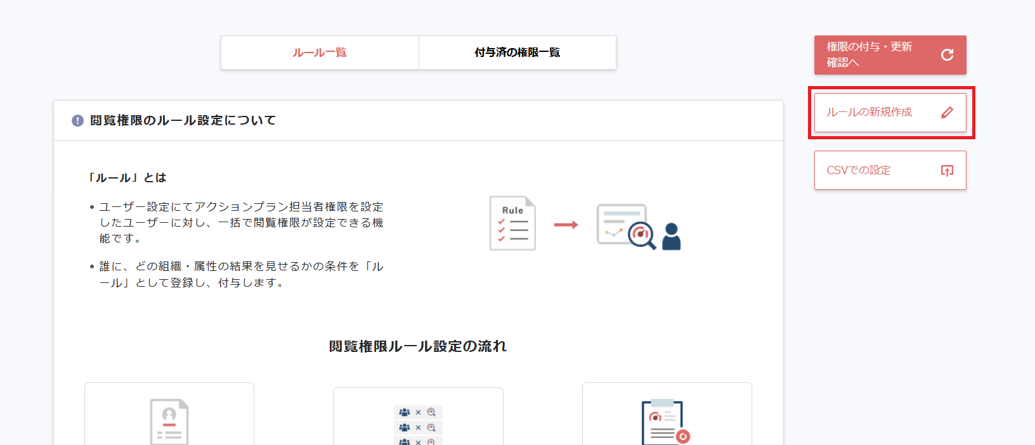Switch to the ルール一覧 tab
Screen dimensions: 1035x445
(x=320, y=53)
